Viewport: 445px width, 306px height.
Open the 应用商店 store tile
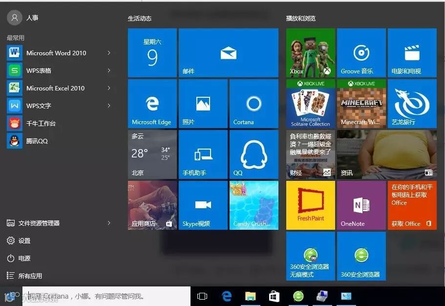152,205
